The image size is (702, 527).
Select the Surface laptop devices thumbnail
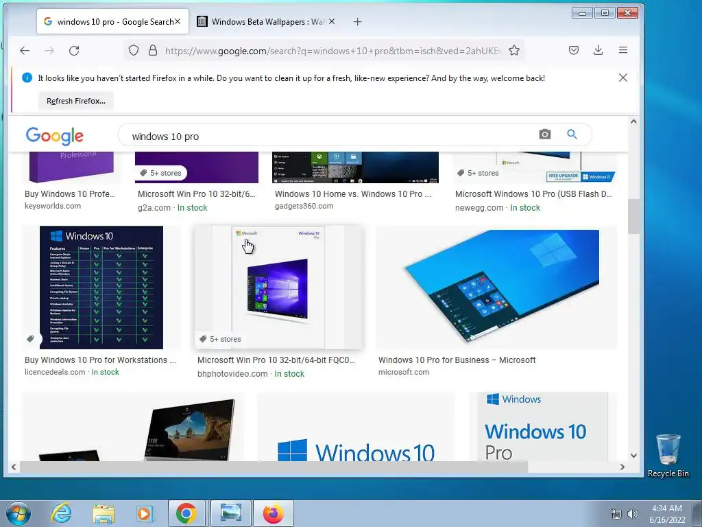(134, 427)
